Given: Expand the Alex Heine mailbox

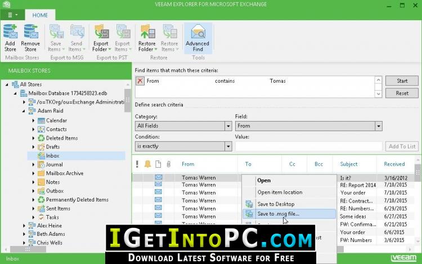Looking at the screenshot, I should pyautogui.click(x=24, y=226).
